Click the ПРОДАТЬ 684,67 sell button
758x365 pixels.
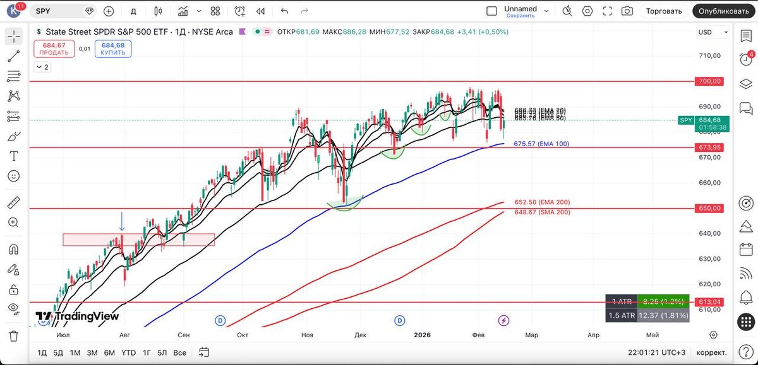pyautogui.click(x=54, y=49)
